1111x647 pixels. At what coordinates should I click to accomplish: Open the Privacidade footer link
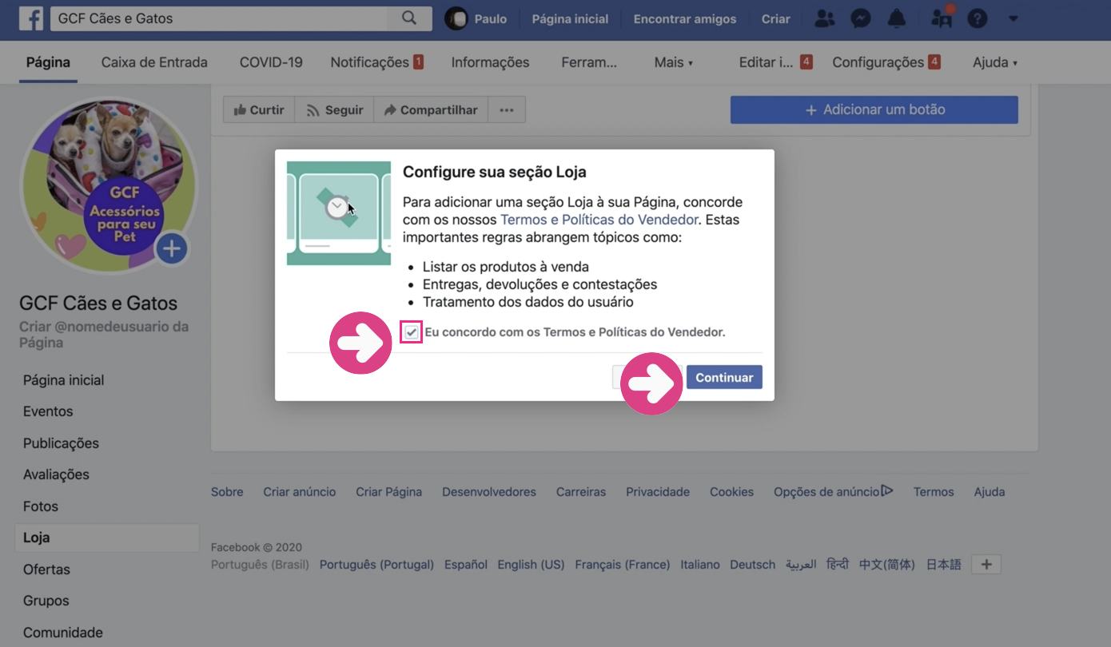click(658, 492)
